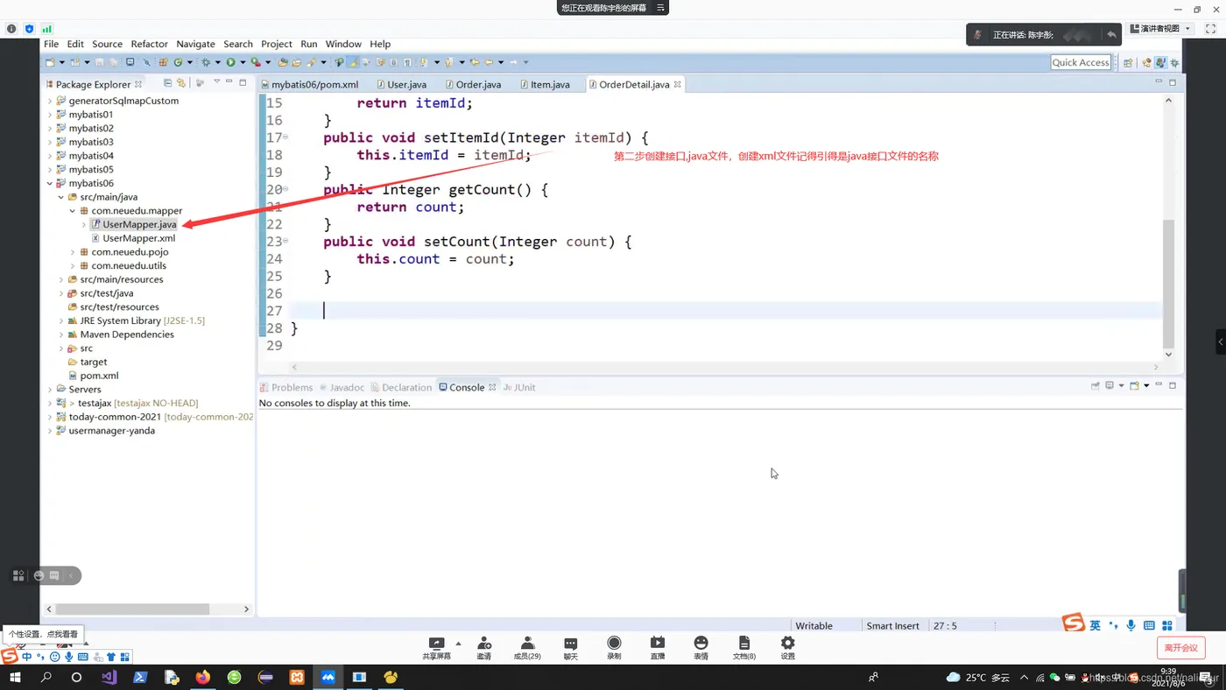Close the OrderDetail.java tab
Image resolution: width=1226 pixels, height=690 pixels.
tap(678, 84)
